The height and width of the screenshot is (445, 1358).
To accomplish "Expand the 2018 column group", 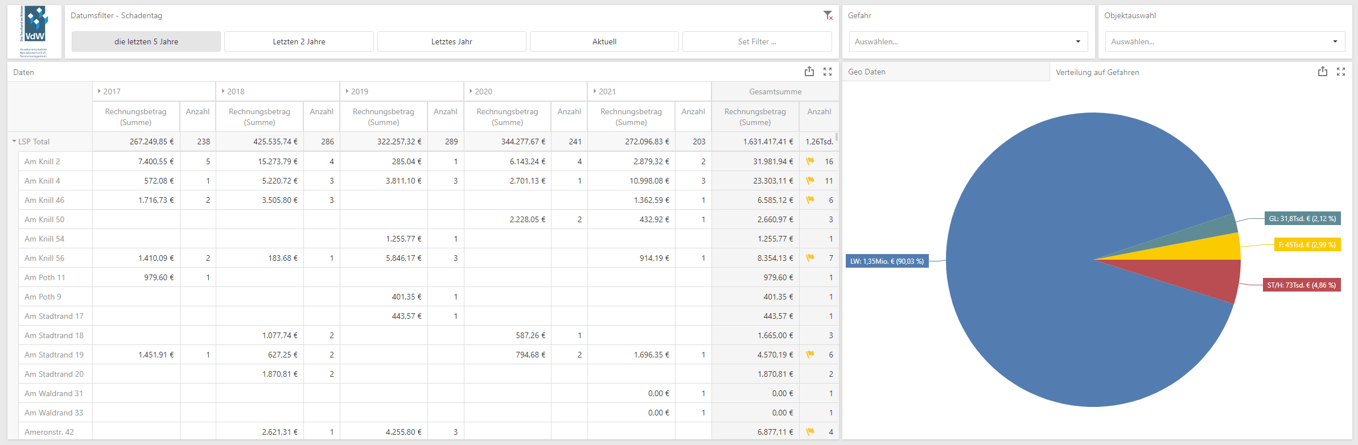I will (x=223, y=91).
